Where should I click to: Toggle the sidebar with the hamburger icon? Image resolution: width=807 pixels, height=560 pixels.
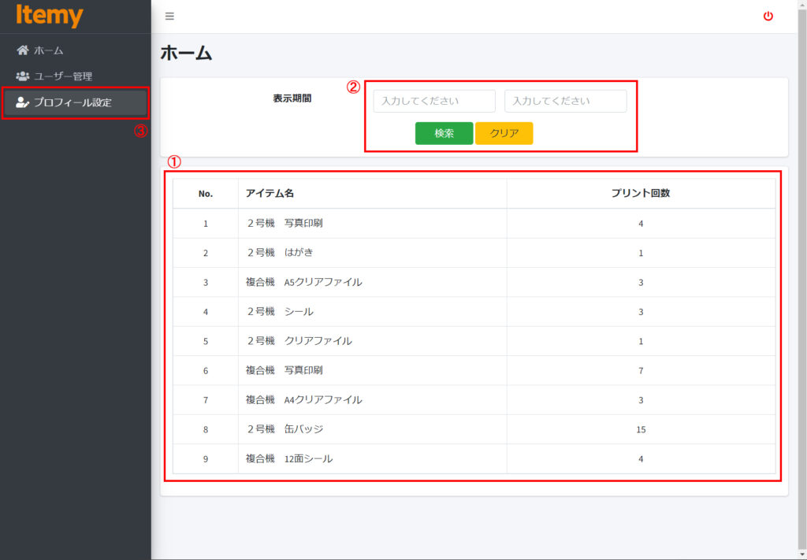tap(169, 17)
